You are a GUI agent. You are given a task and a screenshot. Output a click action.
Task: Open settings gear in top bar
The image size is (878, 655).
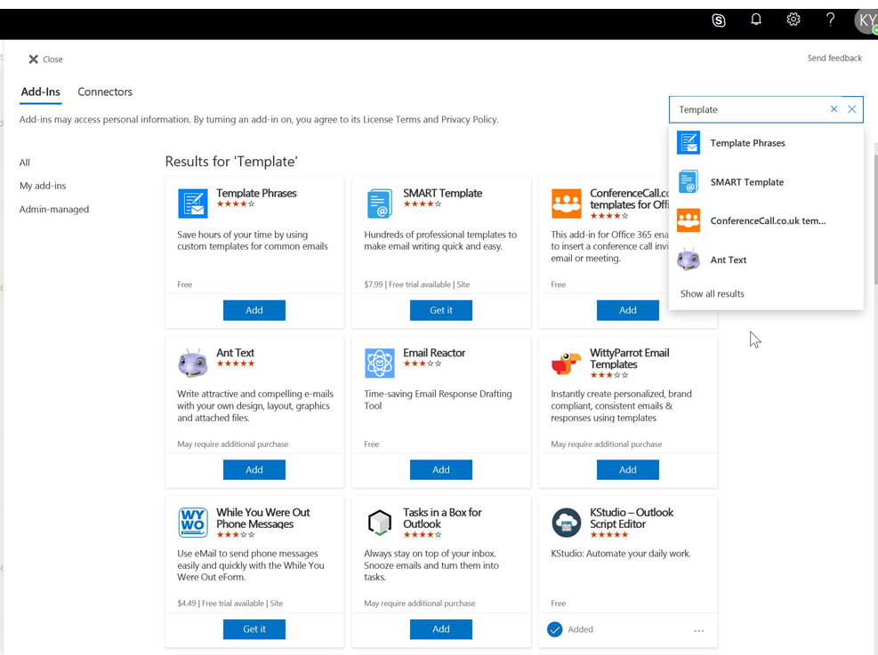pos(793,20)
